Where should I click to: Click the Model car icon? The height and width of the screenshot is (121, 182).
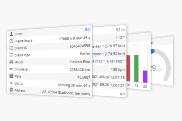tap(11, 62)
